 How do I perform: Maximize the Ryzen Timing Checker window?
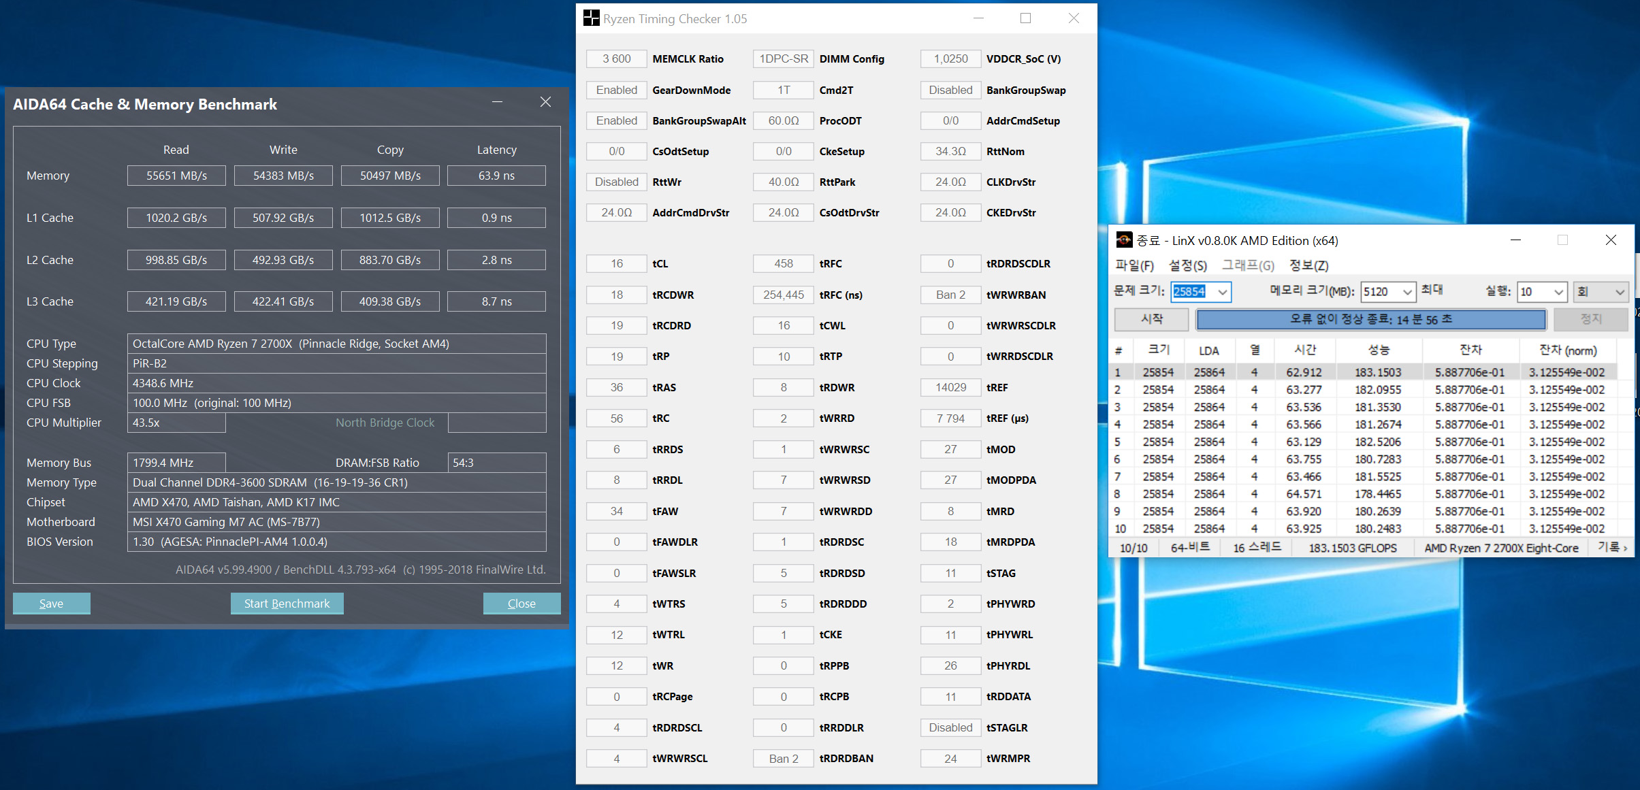[x=1025, y=18]
